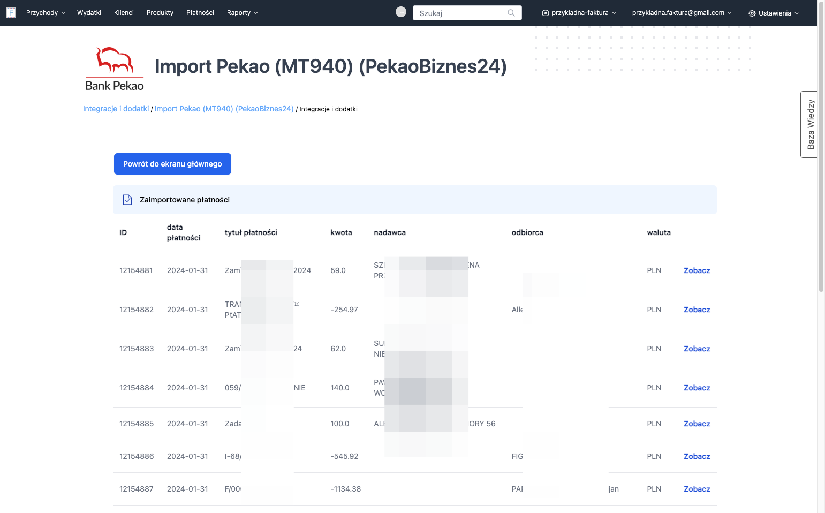Expand the przykladna.faktura@gmail.com account menu
This screenshot has height=513, width=825.
pyautogui.click(x=682, y=13)
